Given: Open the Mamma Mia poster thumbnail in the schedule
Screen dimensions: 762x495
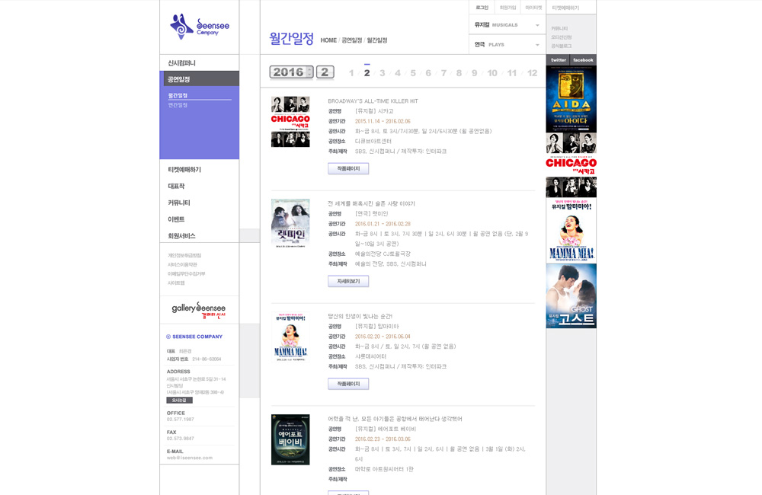Looking at the screenshot, I should tap(290, 337).
